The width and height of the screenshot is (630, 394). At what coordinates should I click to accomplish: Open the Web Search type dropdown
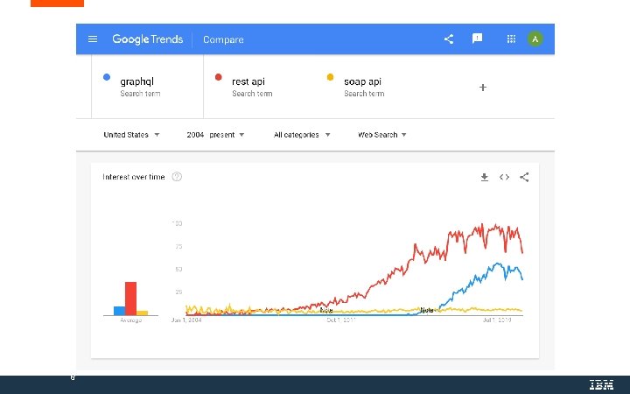coord(381,135)
